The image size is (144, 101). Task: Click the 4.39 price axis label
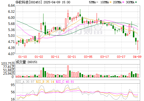(11, 48)
